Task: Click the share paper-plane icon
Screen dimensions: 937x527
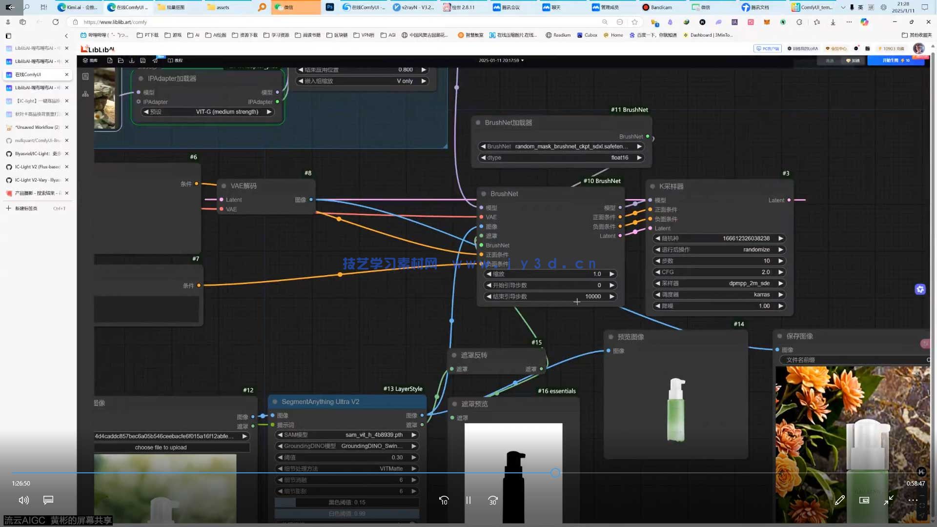Action: 155,61
